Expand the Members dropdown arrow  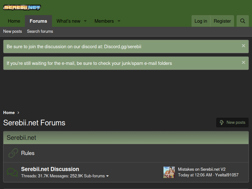119,21
